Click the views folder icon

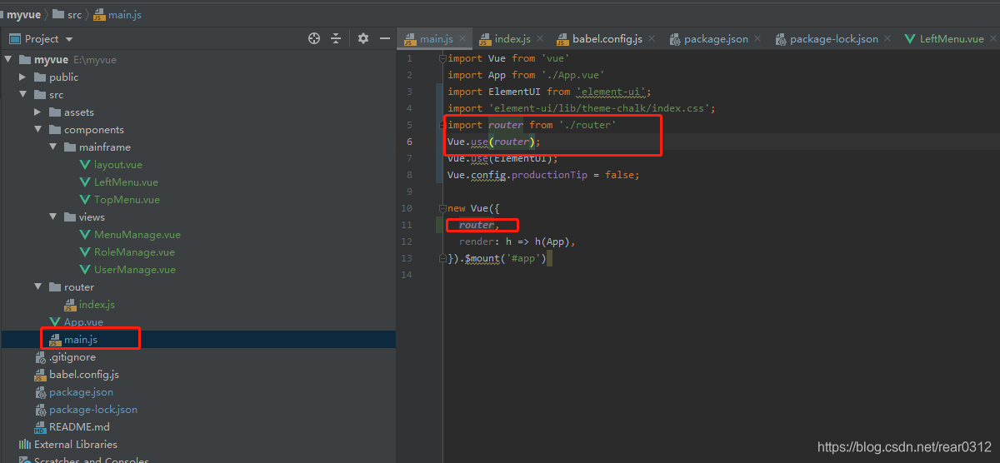tap(70, 217)
